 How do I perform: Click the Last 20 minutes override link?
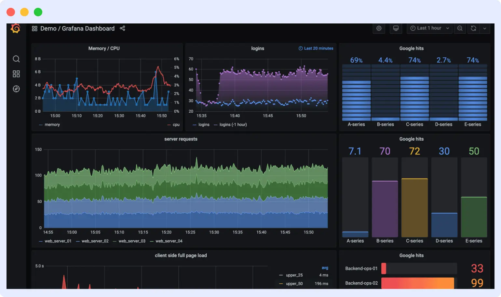[316, 48]
